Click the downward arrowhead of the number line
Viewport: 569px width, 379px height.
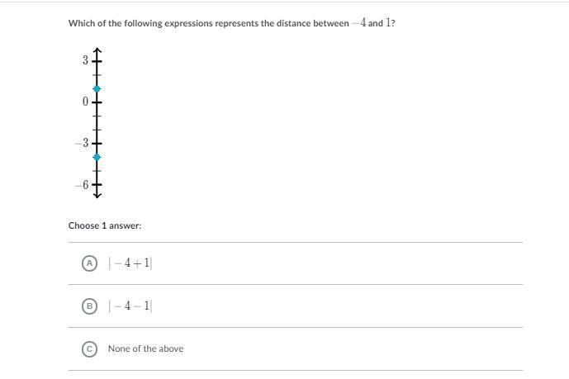[x=97, y=195]
